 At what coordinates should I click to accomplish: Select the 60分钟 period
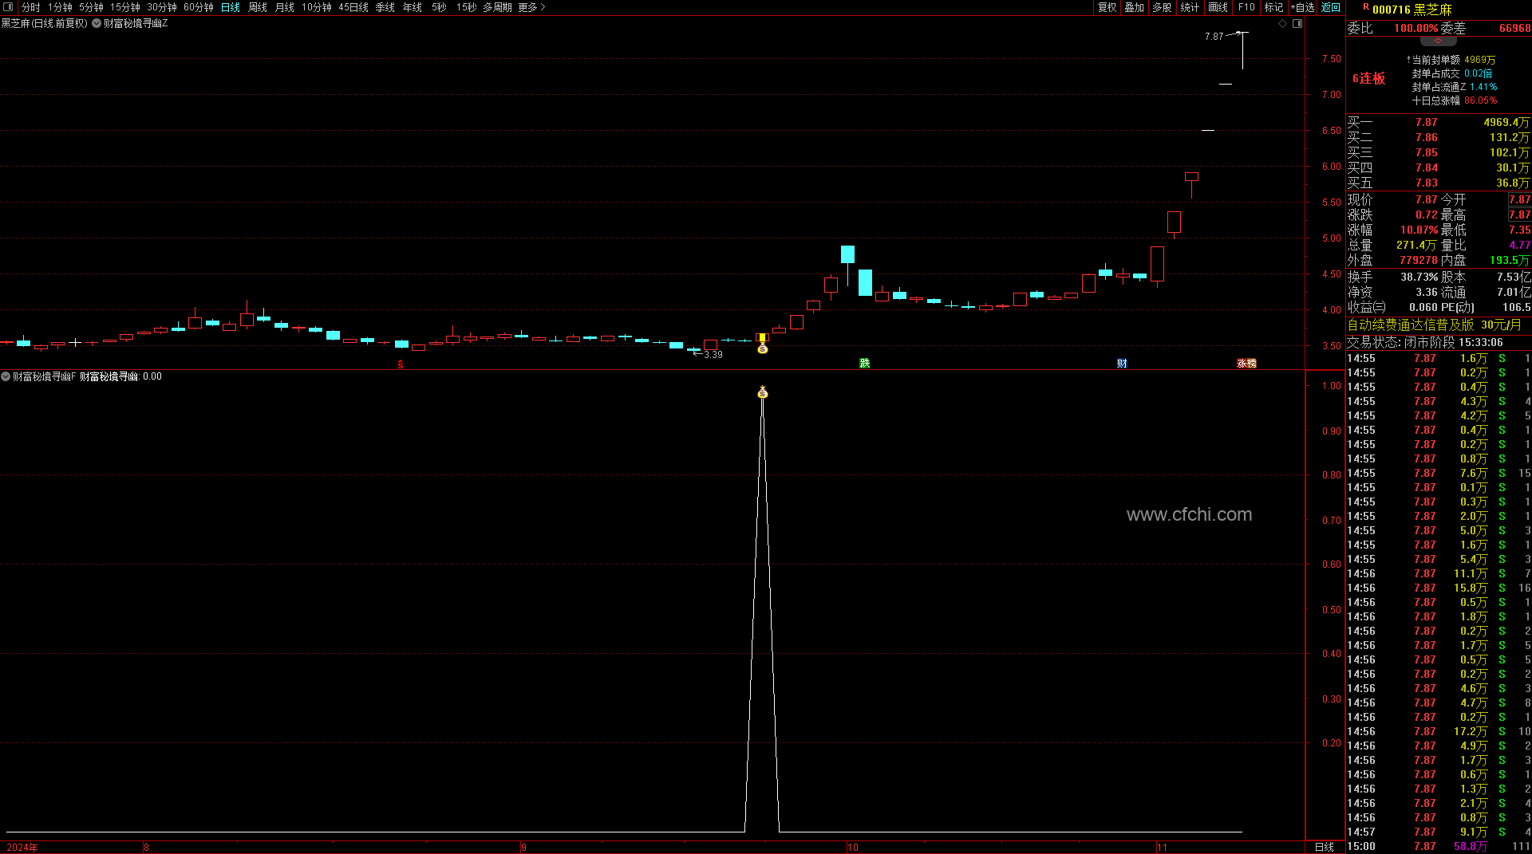tap(199, 7)
